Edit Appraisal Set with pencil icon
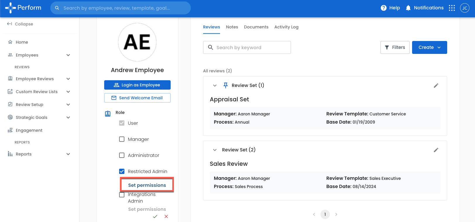This screenshot has height=222, width=475. 436,86
